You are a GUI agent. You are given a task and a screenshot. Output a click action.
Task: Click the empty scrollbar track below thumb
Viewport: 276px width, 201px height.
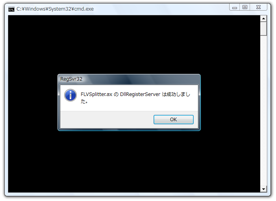pos(263,111)
